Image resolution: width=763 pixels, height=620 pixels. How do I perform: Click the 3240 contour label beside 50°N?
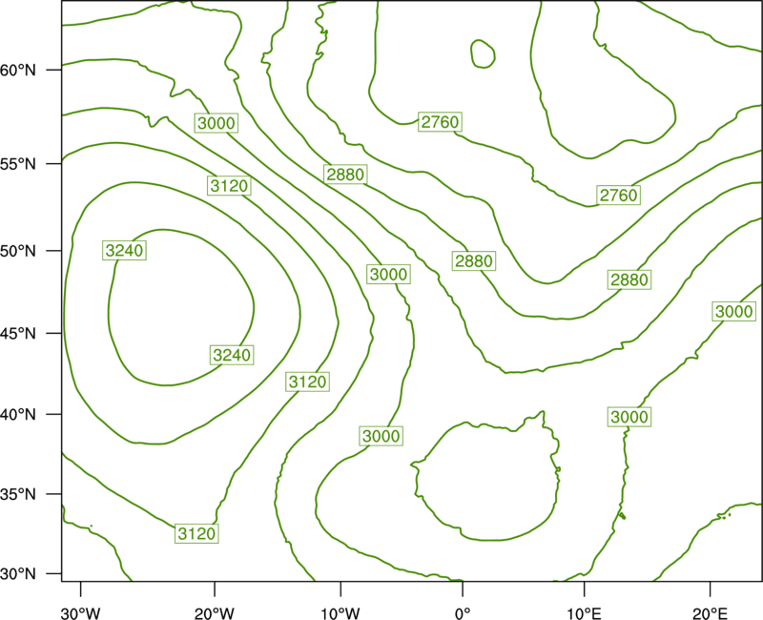click(x=125, y=251)
